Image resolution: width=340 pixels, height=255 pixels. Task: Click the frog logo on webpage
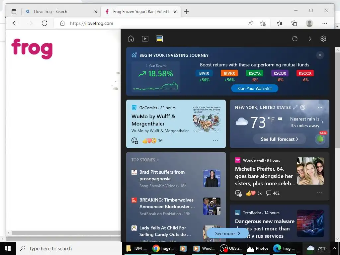32,48
